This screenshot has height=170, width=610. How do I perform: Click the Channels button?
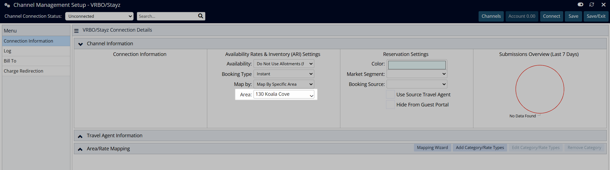click(x=491, y=16)
